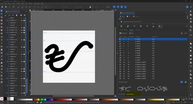Image resolution: width=193 pixels, height=104 pixels.
Task: Open the Fill and Stroke dock icon
Action: click(134, 26)
